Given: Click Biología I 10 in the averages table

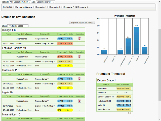Looking at the screenshot, I should pyautogui.click(x=102, y=88).
